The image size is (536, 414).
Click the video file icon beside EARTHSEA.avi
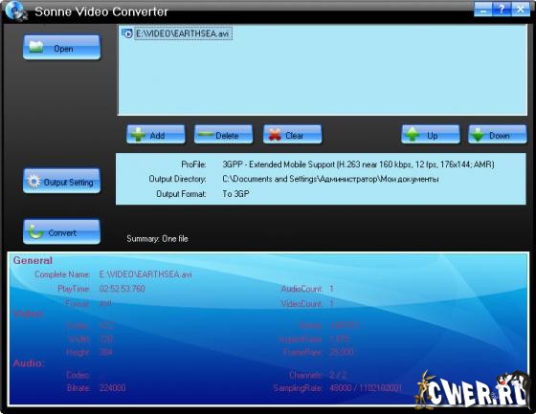point(127,33)
